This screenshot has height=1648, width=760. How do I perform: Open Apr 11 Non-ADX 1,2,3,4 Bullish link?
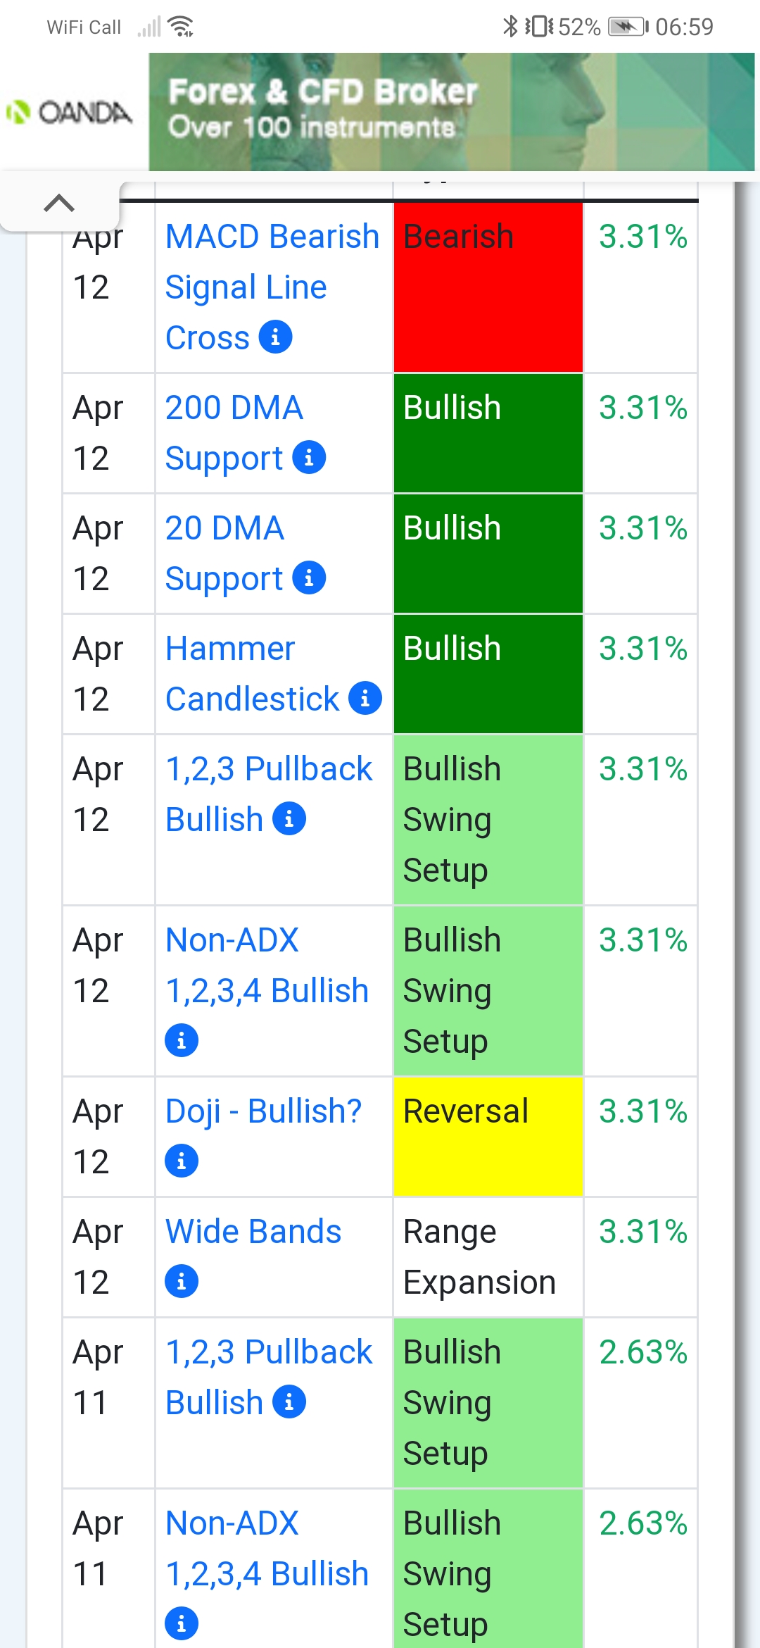267,1549
